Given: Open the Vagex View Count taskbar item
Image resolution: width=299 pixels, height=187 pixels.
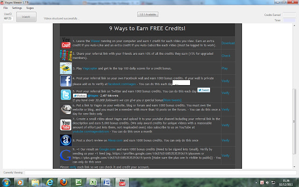Looking at the screenshot, I should (122, 182).
